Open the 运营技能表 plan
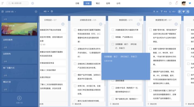 19,43
